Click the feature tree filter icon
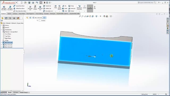 point(2,21)
